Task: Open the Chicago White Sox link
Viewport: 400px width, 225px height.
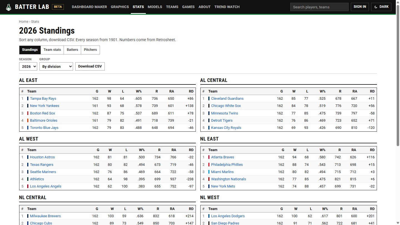Action: [226, 106]
